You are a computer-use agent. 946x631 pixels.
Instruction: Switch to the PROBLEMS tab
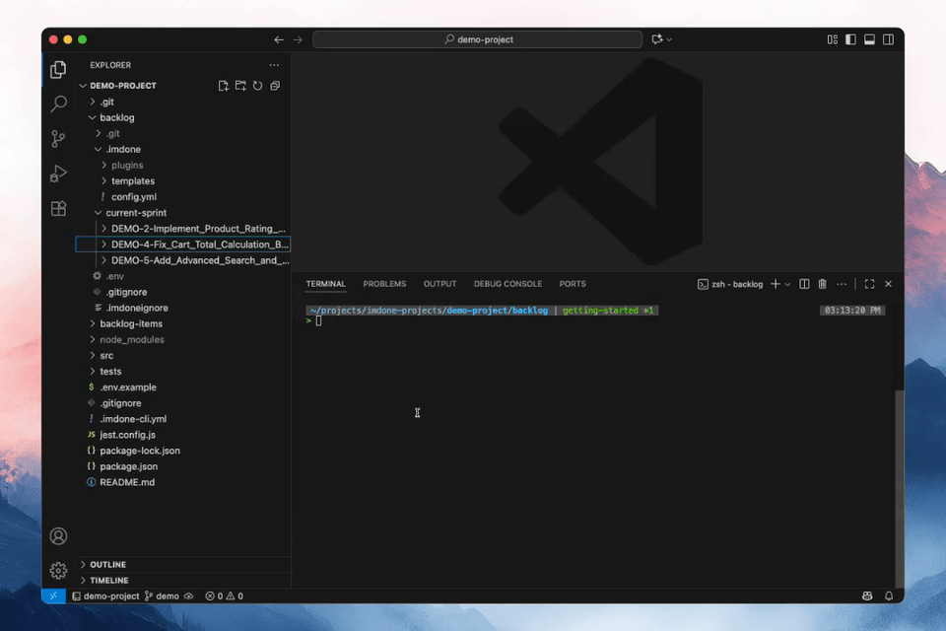[384, 284]
